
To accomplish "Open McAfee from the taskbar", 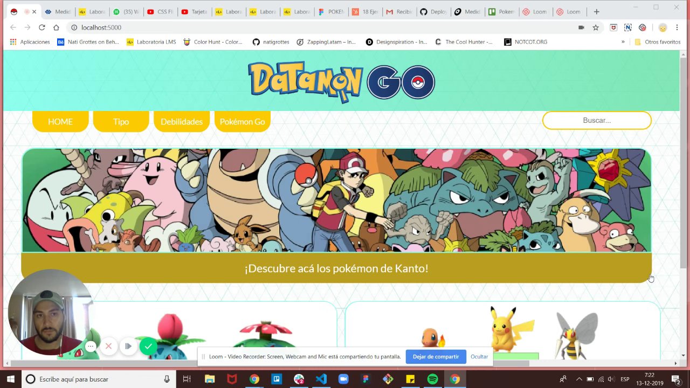I will (232, 379).
